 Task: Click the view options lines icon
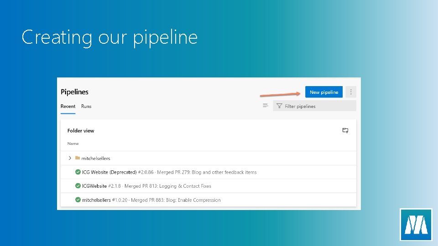265,106
